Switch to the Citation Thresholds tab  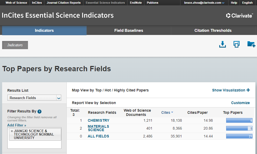pyautogui.click(x=213, y=30)
